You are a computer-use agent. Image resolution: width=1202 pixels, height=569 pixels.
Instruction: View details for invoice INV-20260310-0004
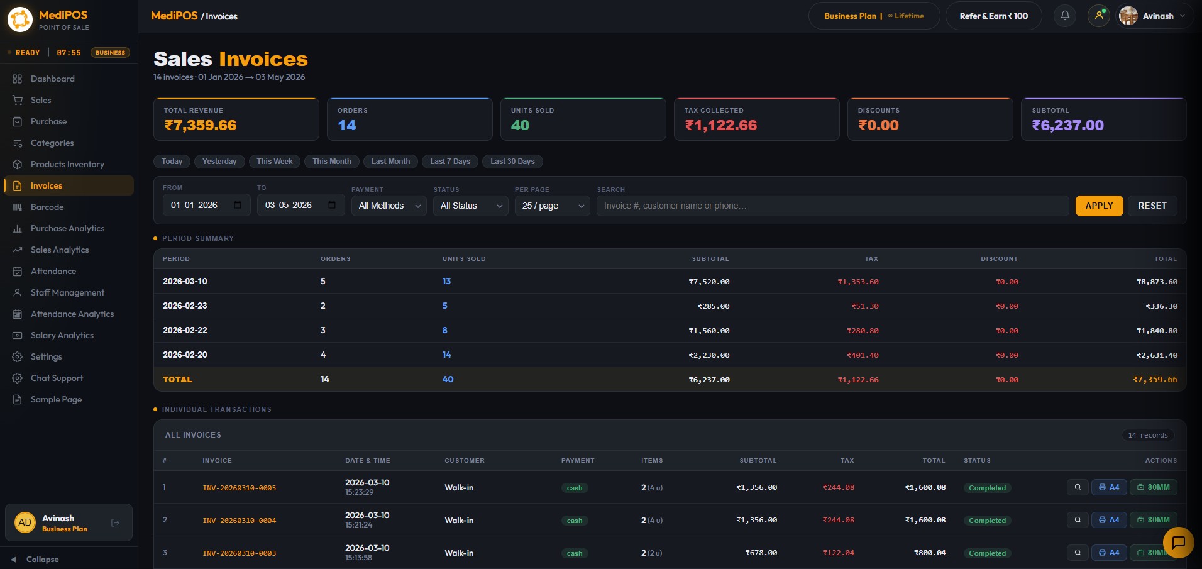(x=1078, y=520)
